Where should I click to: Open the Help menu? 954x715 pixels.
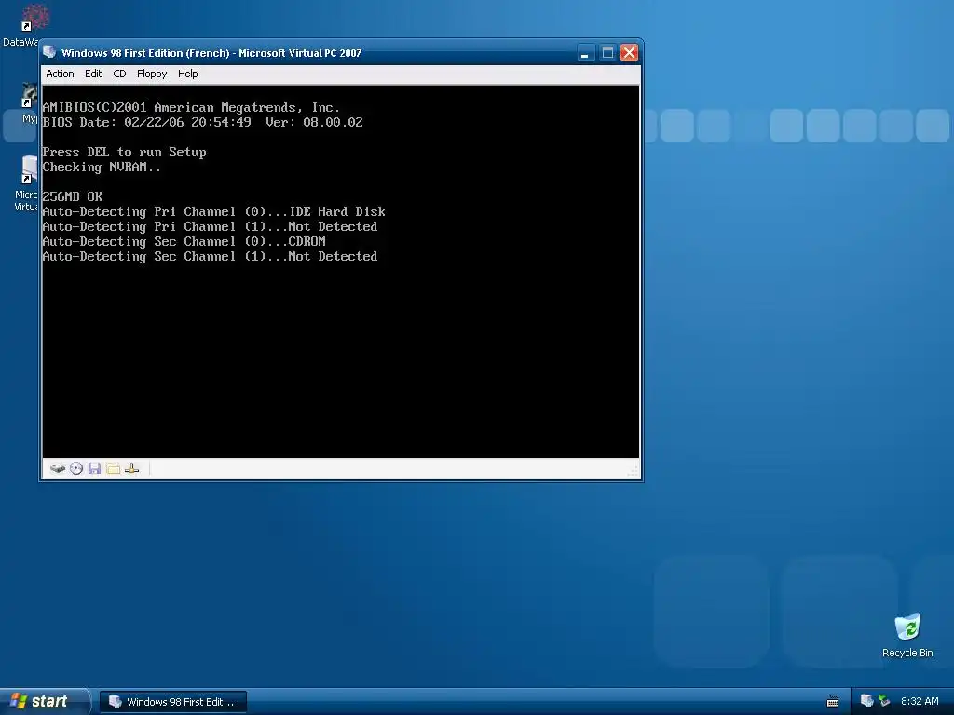[187, 74]
